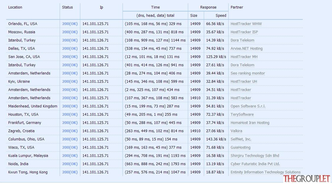332x184 pixels.
Task: Select the 14910 size in the Zagreb row
Action: tap(195, 131)
